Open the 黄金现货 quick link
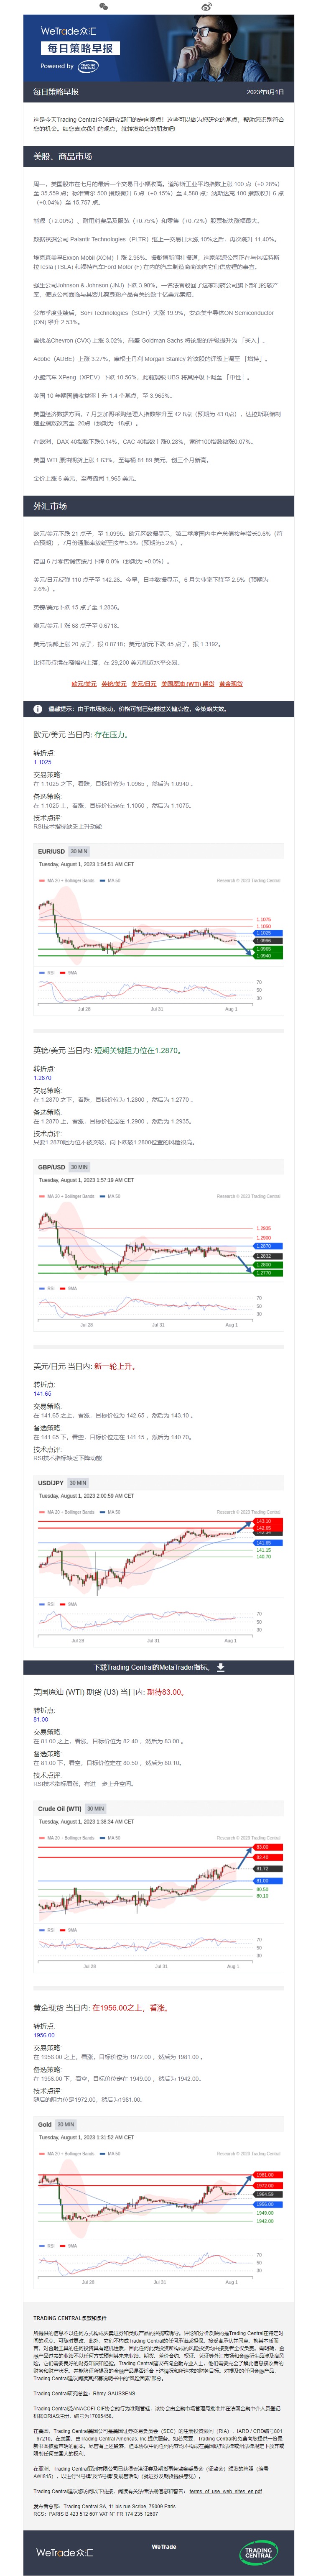Image resolution: width=326 pixels, height=2576 pixels. (x=231, y=684)
